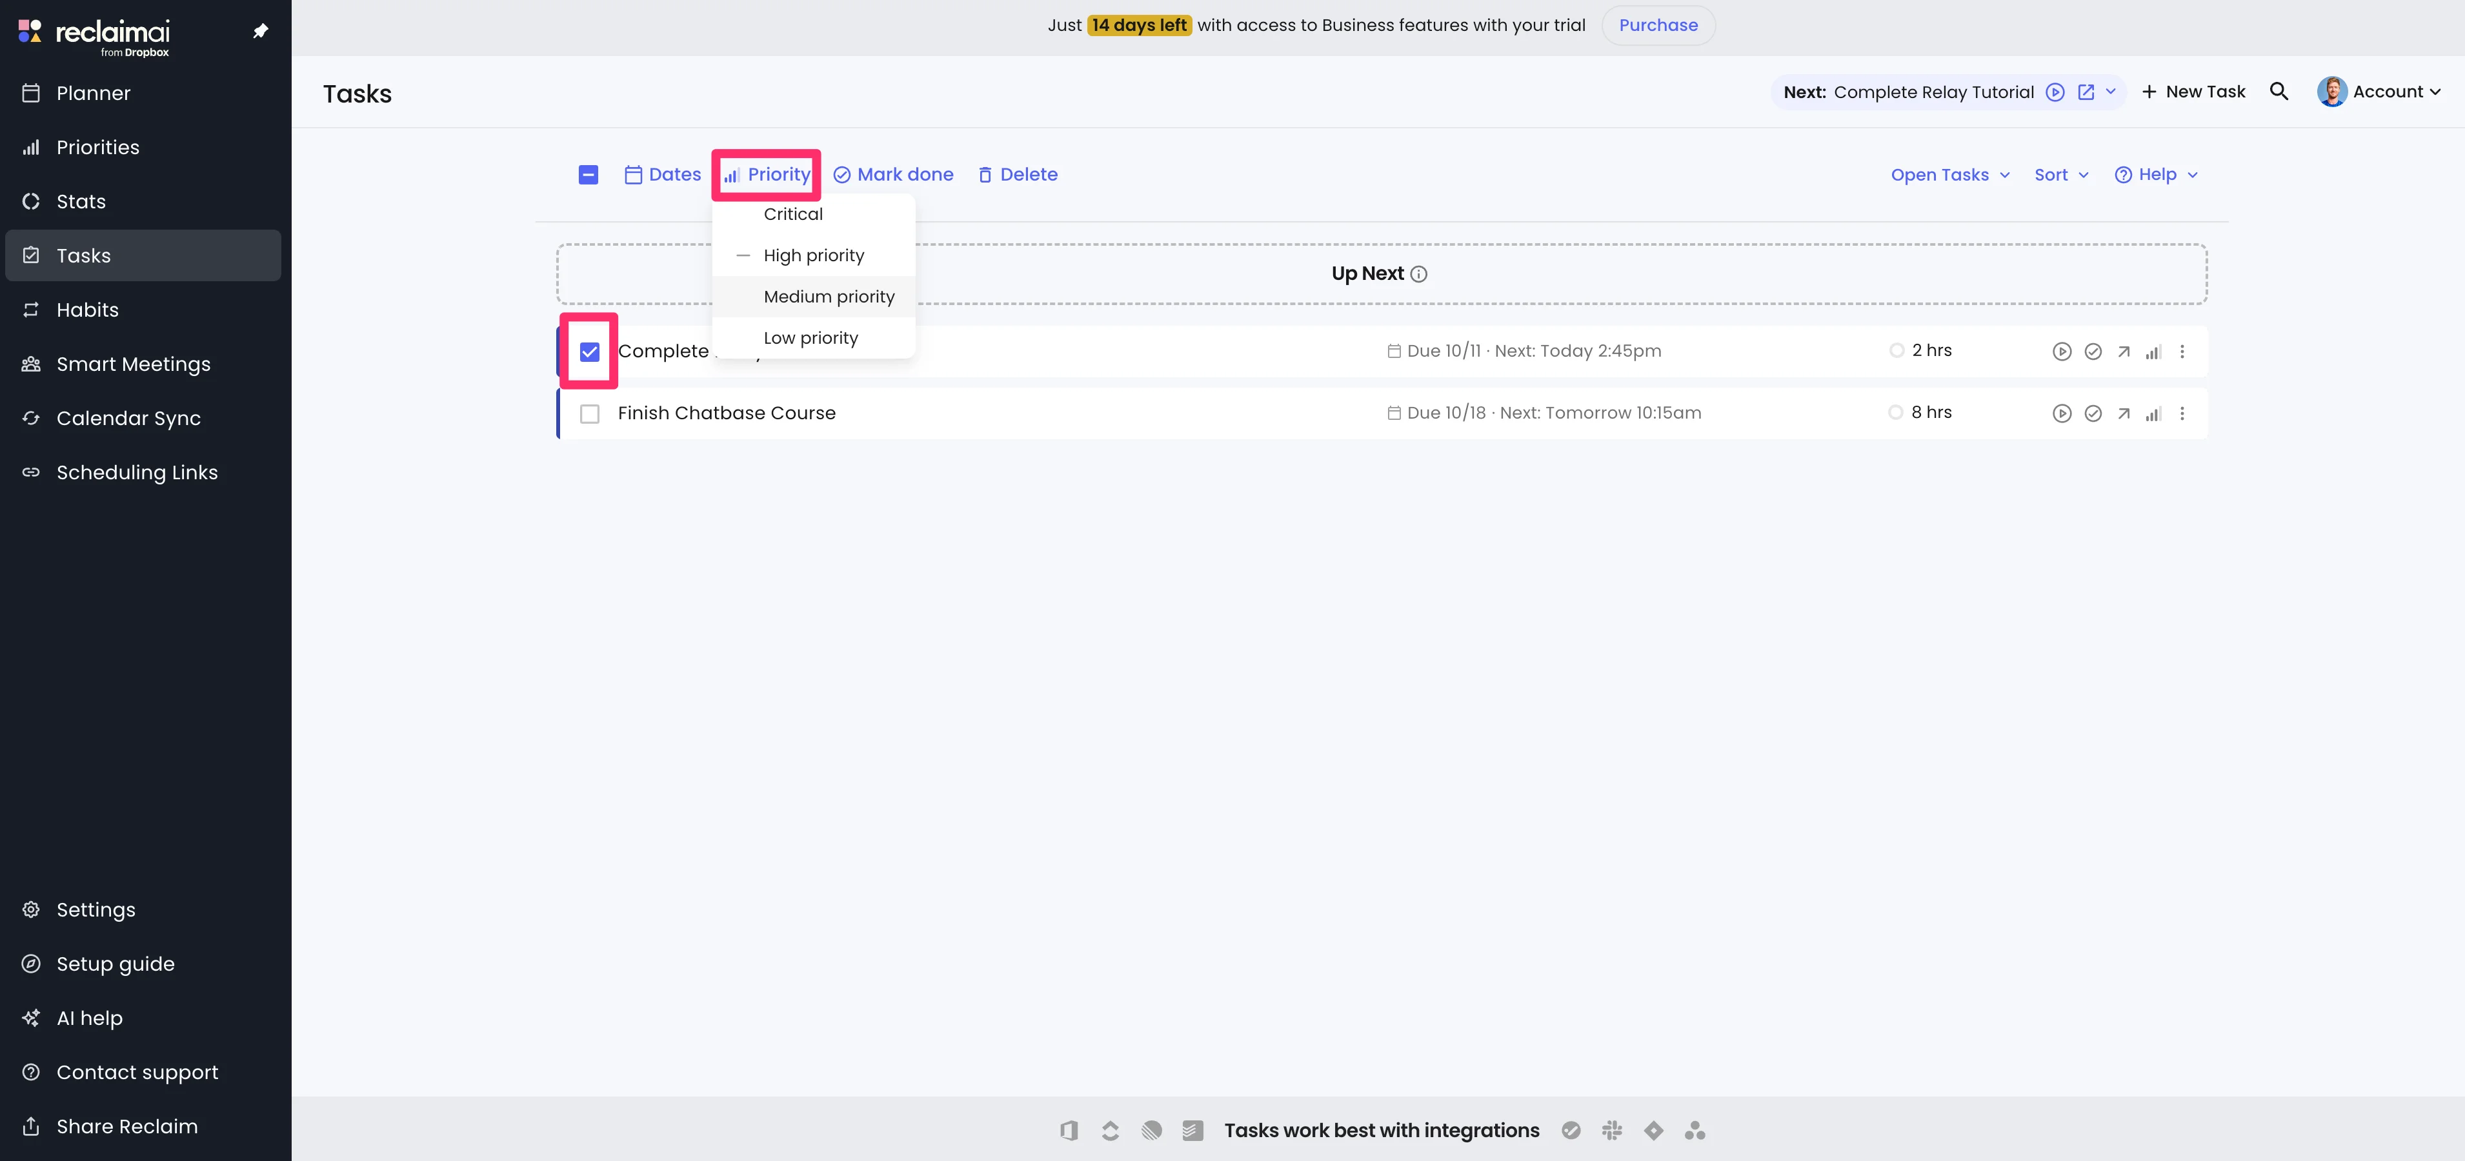This screenshot has width=2465, height=1161.
Task: Click Slack integration icon in footer
Action: [x=1613, y=1131]
